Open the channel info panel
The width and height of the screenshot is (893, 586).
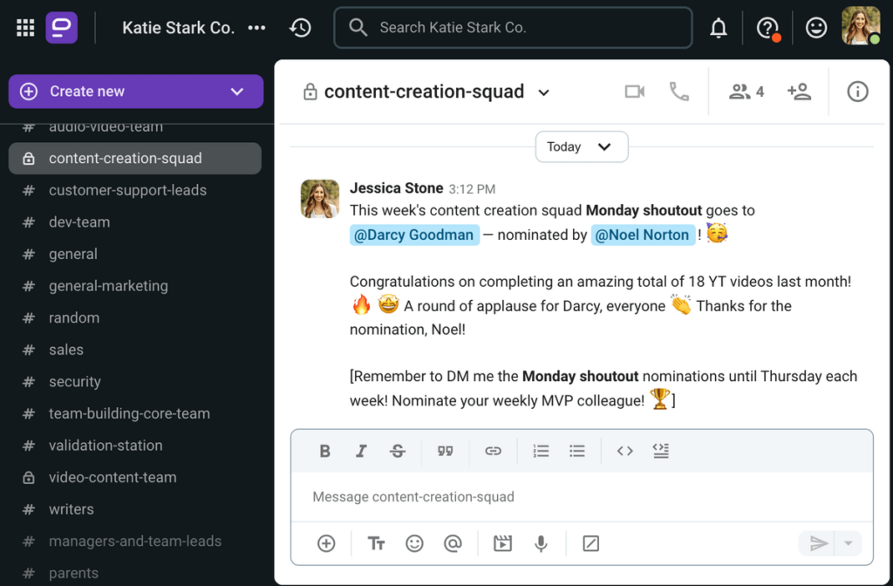pyautogui.click(x=858, y=92)
